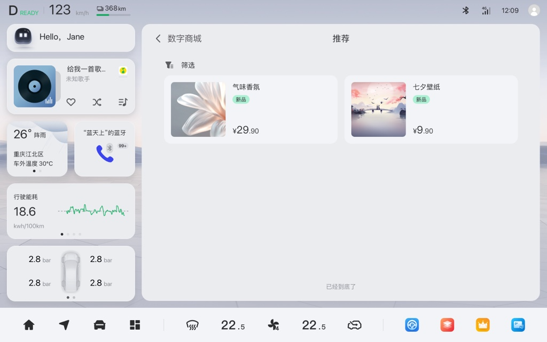Click the clock showing 12:09
The height and width of the screenshot is (342, 547).
(x=510, y=11)
